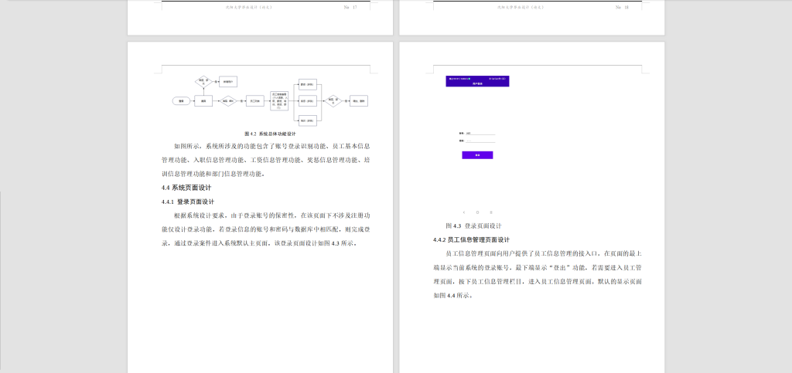Click the password input field in figure 4.3
The width and height of the screenshot is (792, 373).
[x=480, y=141]
